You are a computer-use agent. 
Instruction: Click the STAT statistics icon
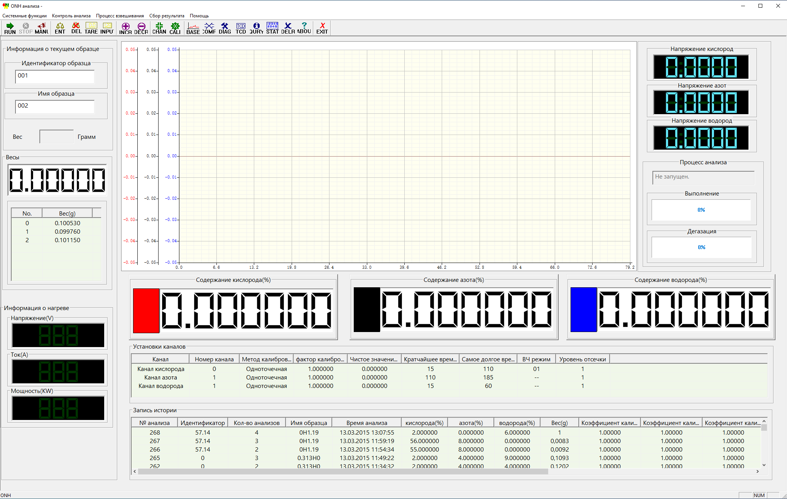coord(272,28)
